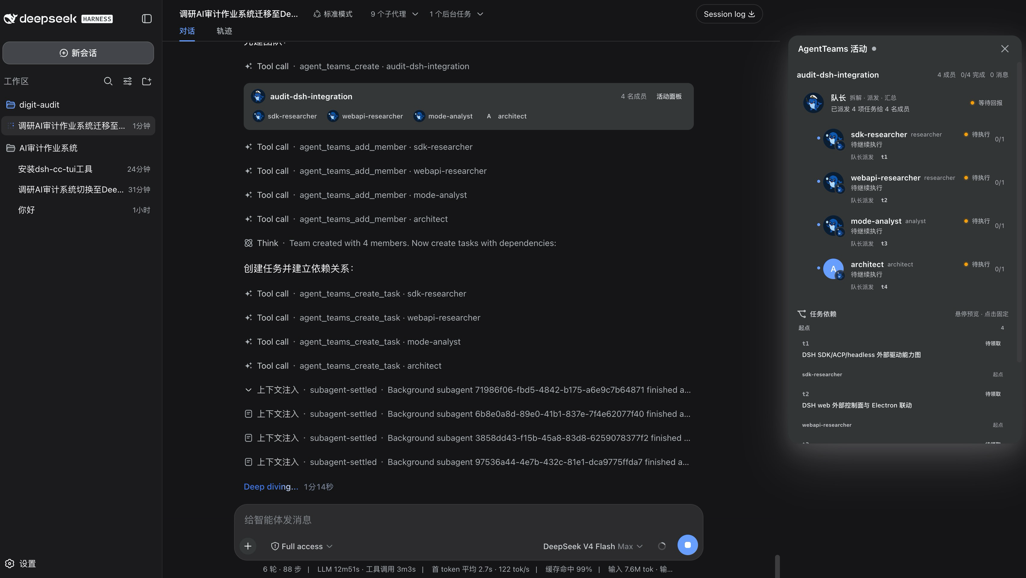
Task: Click audit-dsh-integration team card avatar
Action: [x=258, y=96]
